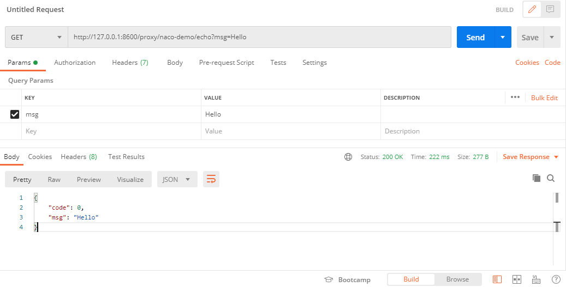Click the empty Description placeholder field
Viewport: 566px width, 287px height.
(473, 131)
